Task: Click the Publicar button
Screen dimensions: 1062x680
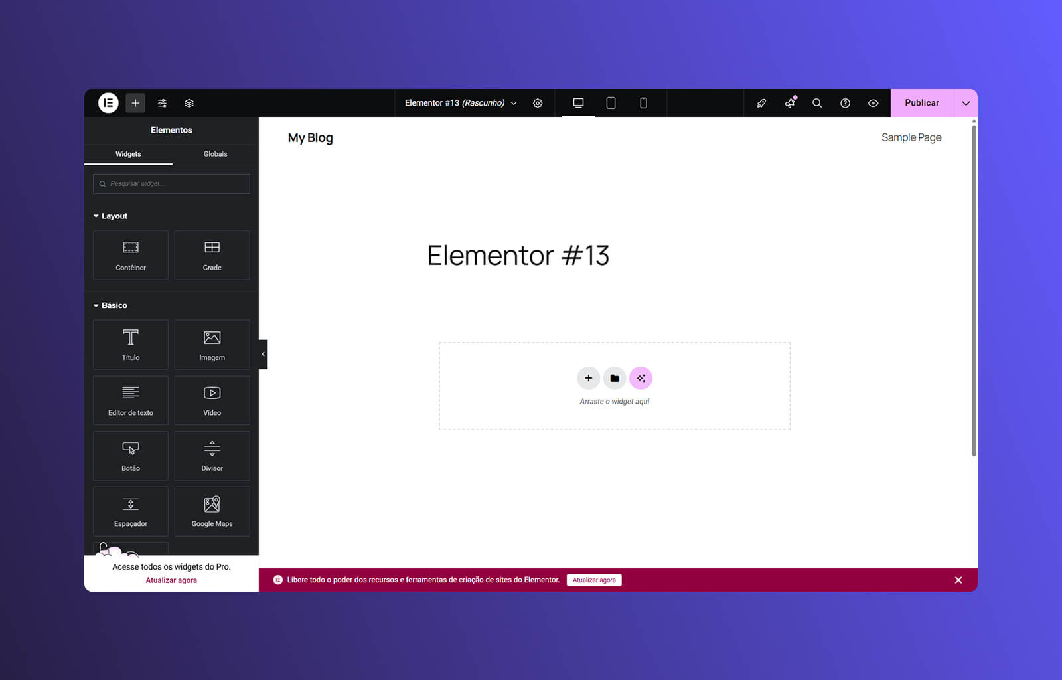Action: 922,103
